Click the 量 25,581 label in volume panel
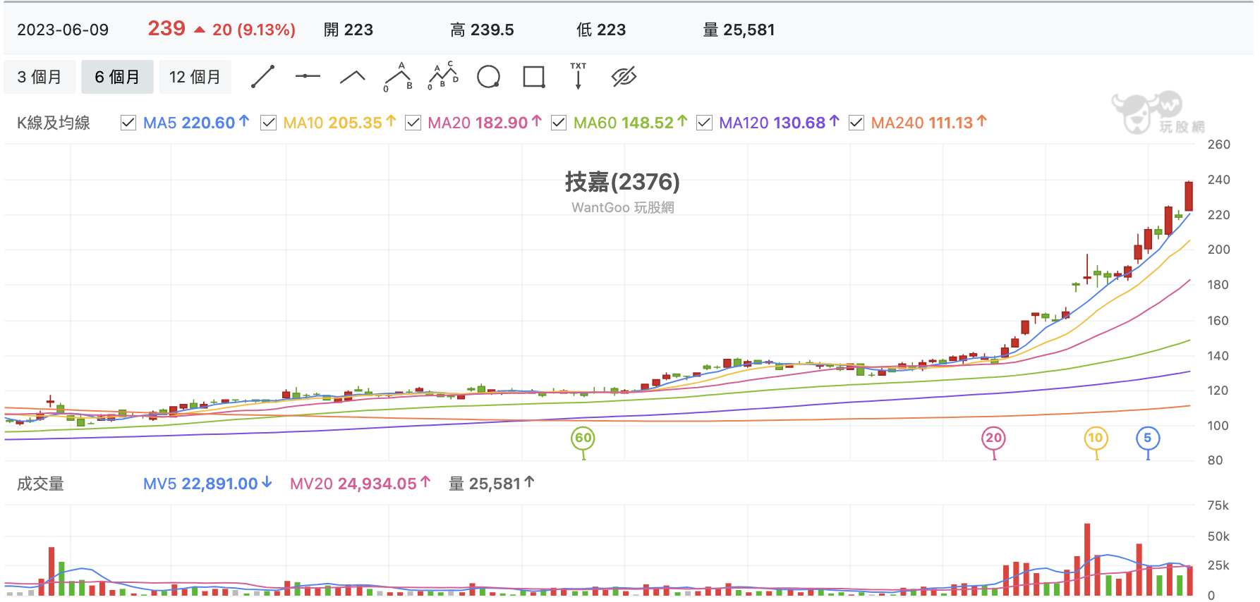Viewport: 1260px width, 602px height. tap(492, 484)
